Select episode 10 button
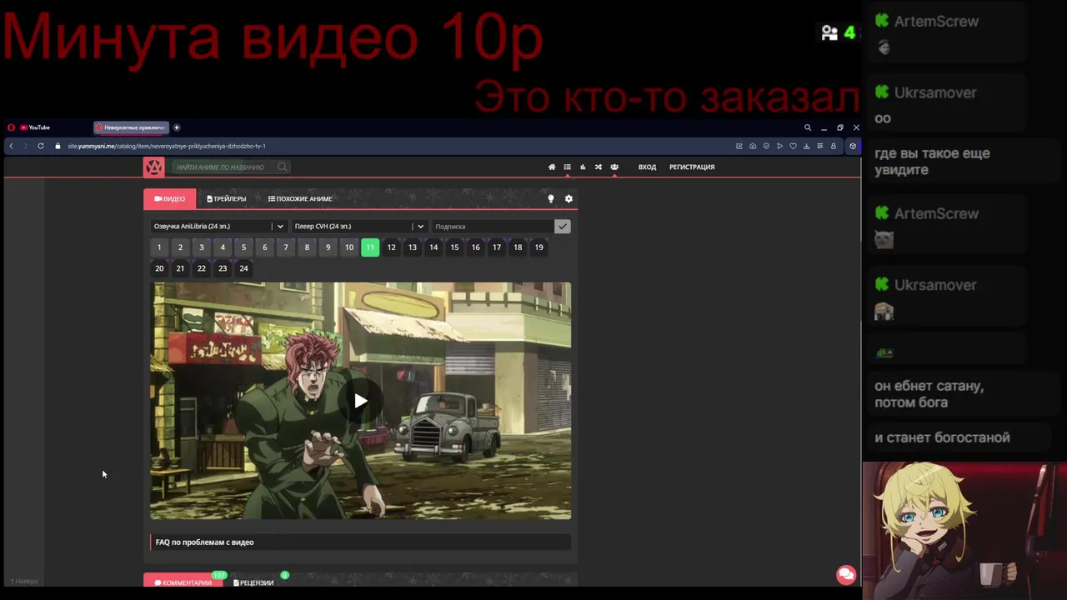 pyautogui.click(x=349, y=247)
